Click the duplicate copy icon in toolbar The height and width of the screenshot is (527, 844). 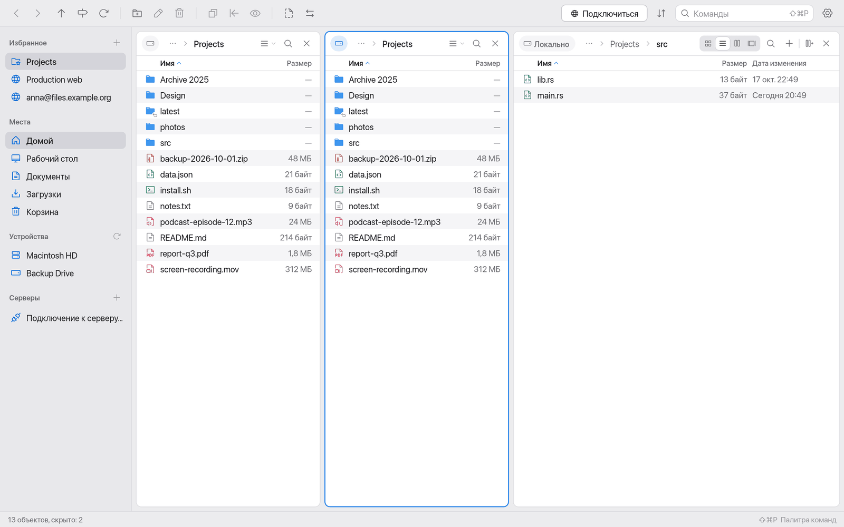(x=213, y=14)
